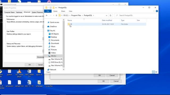Click OK in System Properties window
This screenshot has height=95, width=170.
[x=29, y=65]
